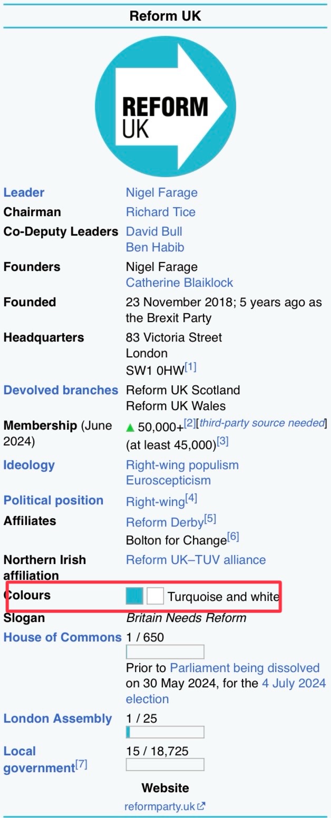Click the external link icon beside reformparty.uk
The height and width of the screenshot is (818, 331).
[201, 806]
